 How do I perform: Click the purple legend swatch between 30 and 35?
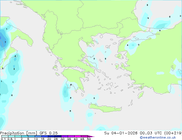[65, 136]
